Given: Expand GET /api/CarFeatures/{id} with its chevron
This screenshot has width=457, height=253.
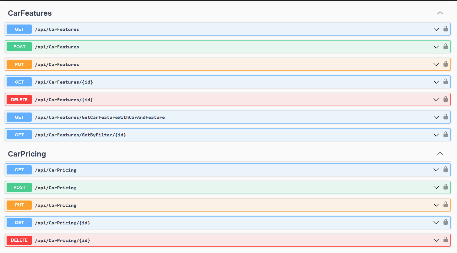Looking at the screenshot, I should [x=436, y=82].
